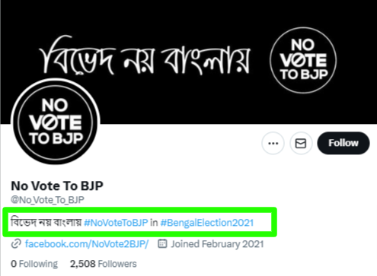377x276 pixels.
Task: Click the @No_Vote_To_BJP handle
Action: pos(47,200)
